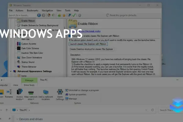Click the green checkmark toolbar icon
This screenshot has height=122, width=183.
pyautogui.click(x=74, y=15)
